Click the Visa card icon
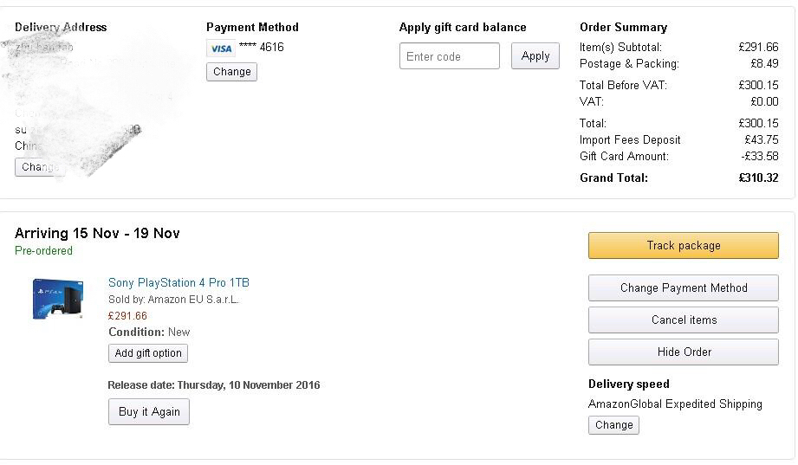798x465 pixels. [x=221, y=48]
